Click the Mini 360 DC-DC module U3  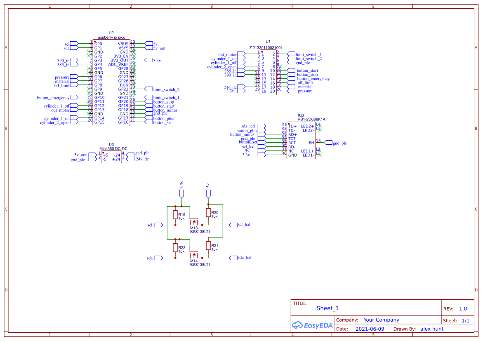(110, 157)
